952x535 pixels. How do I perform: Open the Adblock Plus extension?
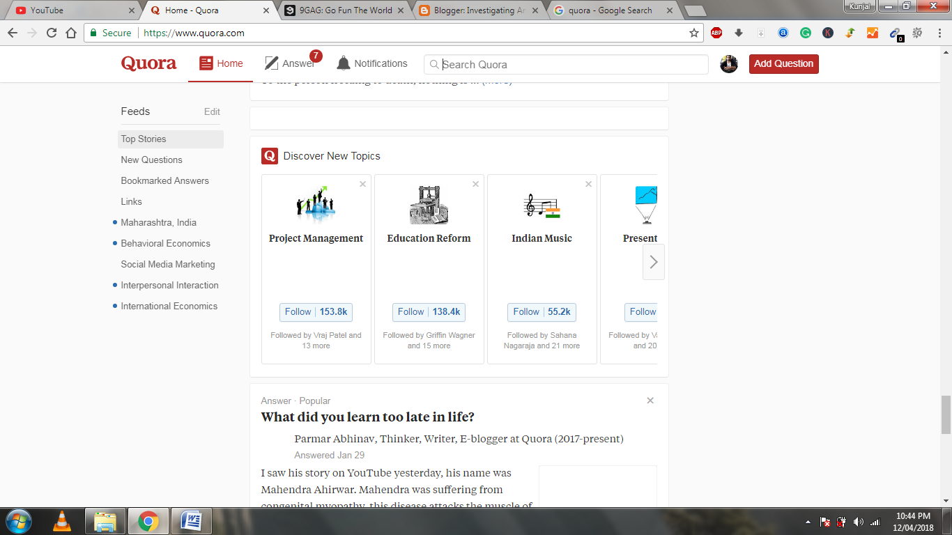[x=716, y=32]
